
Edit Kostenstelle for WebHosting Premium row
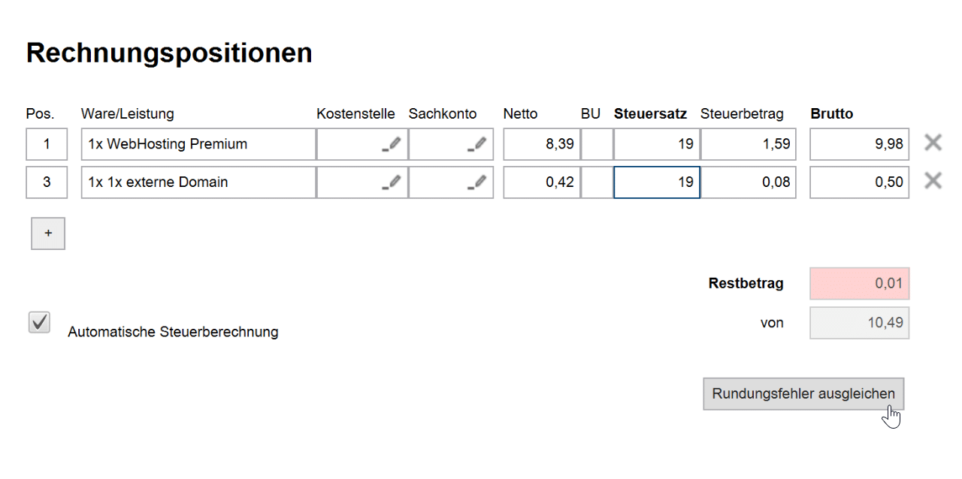pos(391,144)
